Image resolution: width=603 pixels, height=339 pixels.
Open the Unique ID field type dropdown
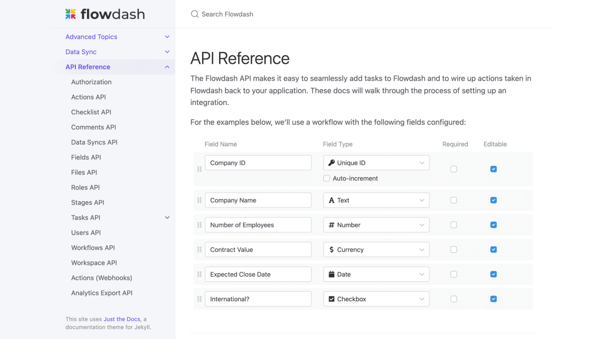(376, 163)
